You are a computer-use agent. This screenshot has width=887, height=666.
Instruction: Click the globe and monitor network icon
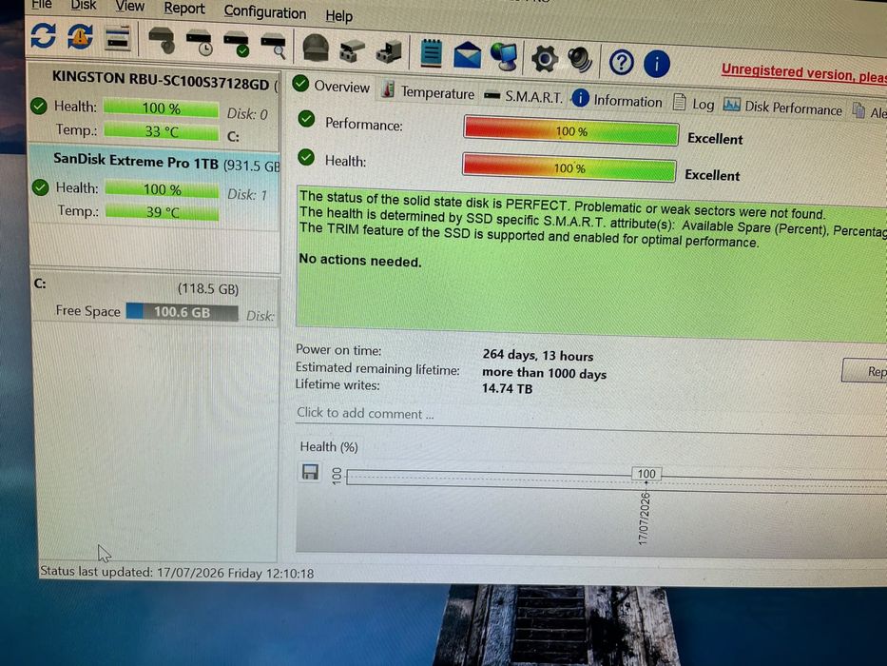[x=504, y=57]
